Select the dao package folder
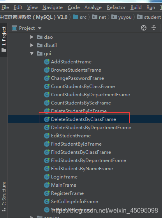The height and width of the screenshot is (218, 162). 45,37
